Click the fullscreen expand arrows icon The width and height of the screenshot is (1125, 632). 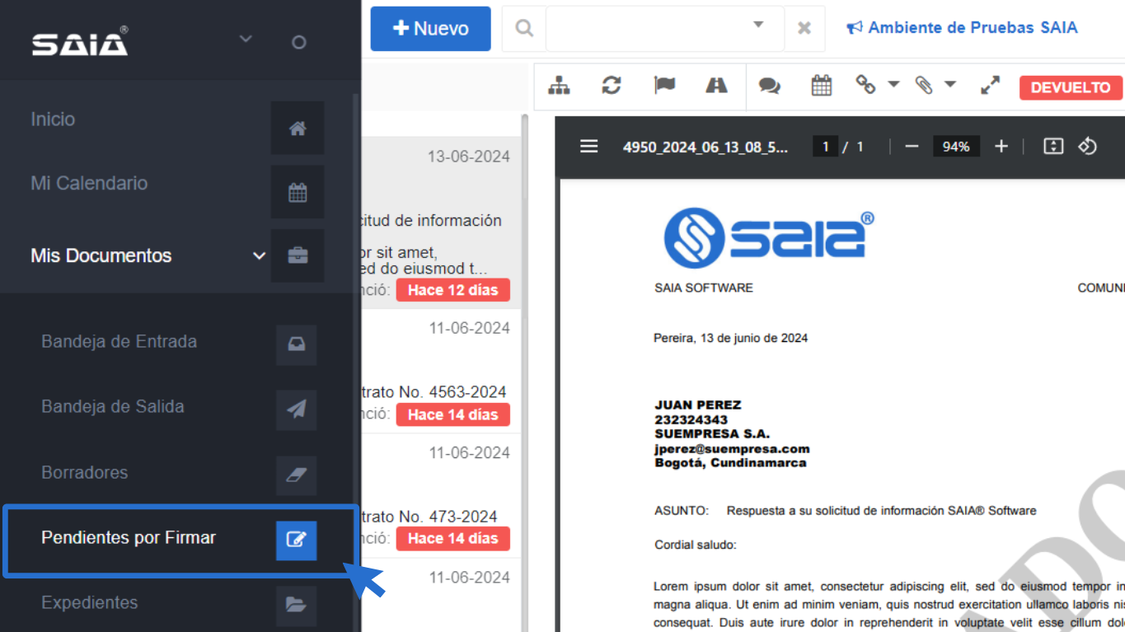pos(990,86)
